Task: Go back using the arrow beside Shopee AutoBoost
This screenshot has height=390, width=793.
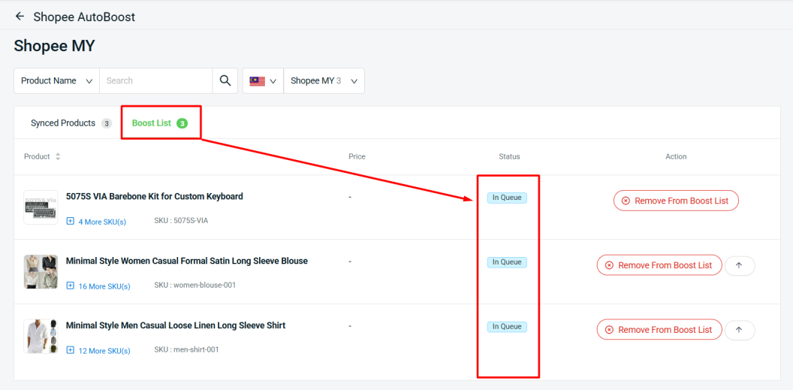Action: click(20, 17)
